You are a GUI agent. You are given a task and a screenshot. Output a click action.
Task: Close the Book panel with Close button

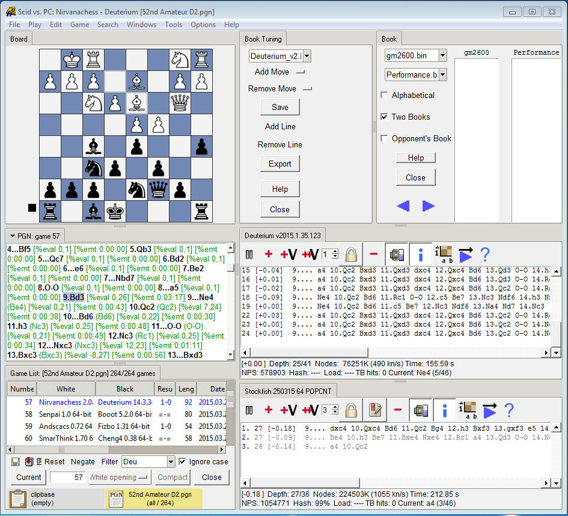pyautogui.click(x=415, y=177)
